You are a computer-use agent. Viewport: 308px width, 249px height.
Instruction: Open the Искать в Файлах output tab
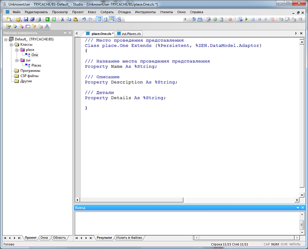(129, 238)
